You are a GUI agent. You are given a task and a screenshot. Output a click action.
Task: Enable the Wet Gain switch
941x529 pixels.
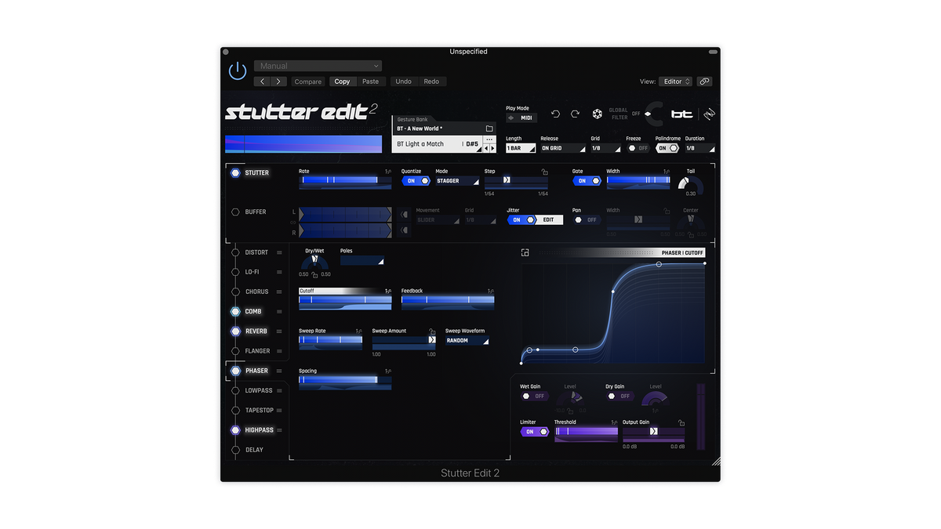click(x=533, y=397)
